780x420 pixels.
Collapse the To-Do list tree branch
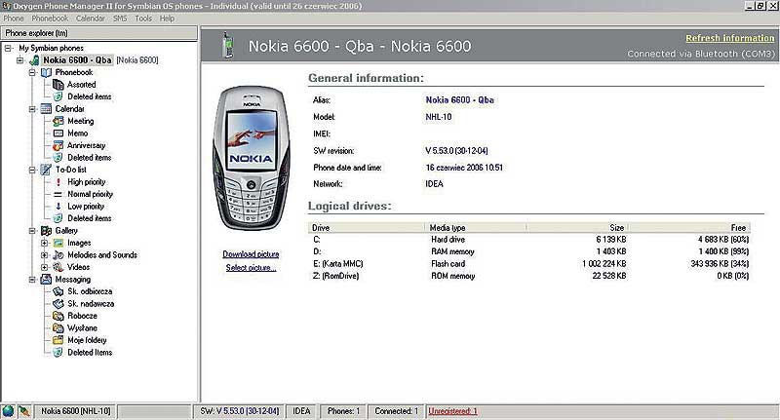[32, 170]
